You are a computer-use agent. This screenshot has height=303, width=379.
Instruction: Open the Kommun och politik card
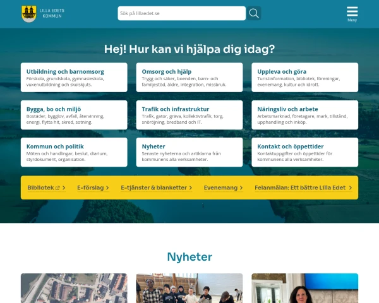pyautogui.click(x=74, y=152)
